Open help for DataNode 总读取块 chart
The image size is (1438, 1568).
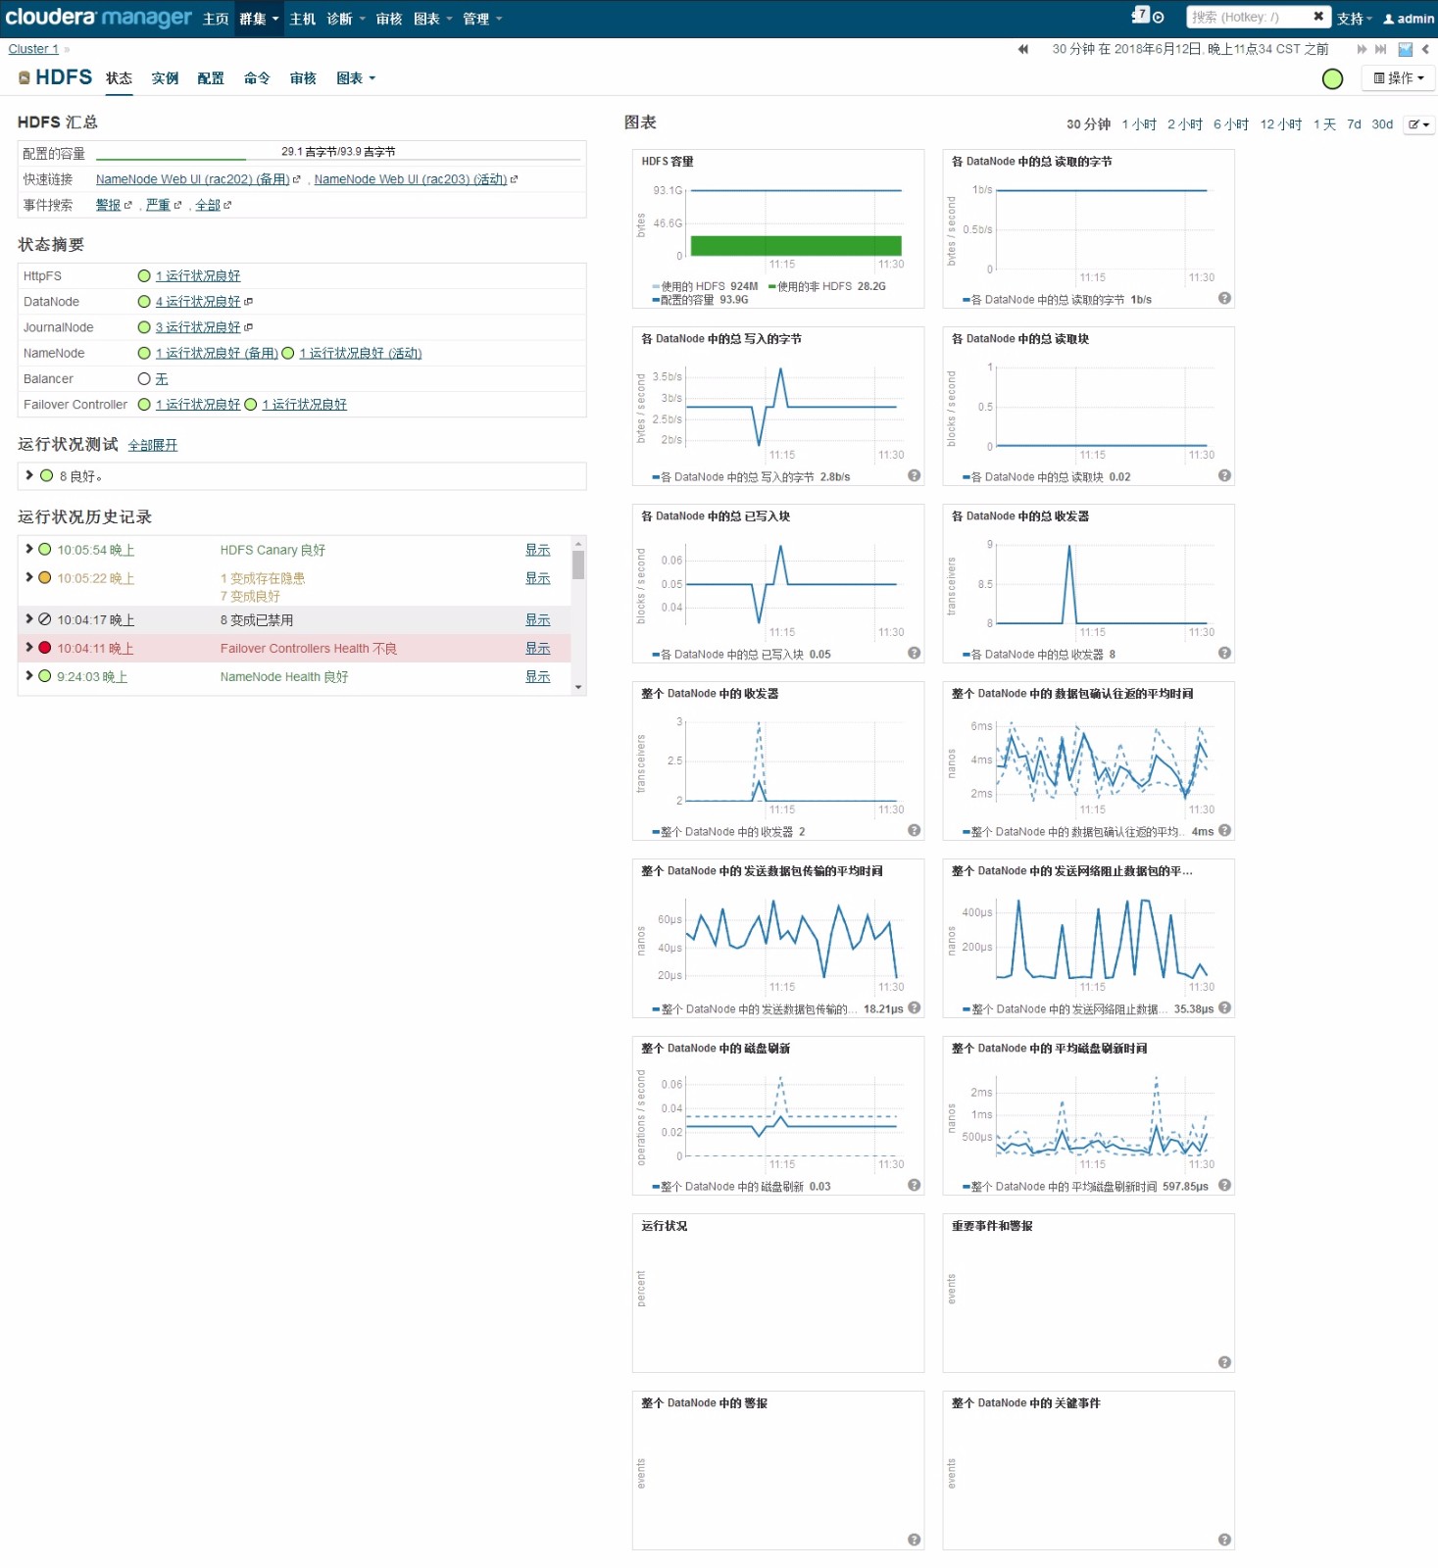pos(1224,475)
